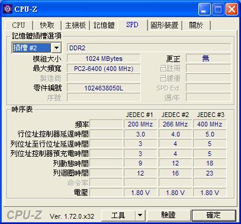The width and height of the screenshot is (241, 224).
Task: Click 列動態時間 value 18
Action: (x=210, y=163)
